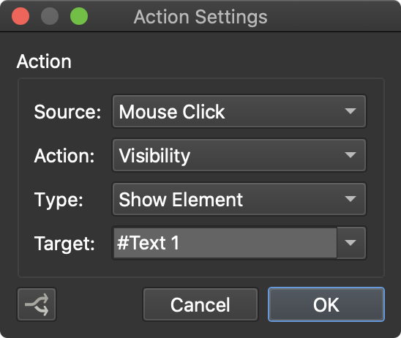Click the Type label
Screen dimensions: 401x338
[x=59, y=200]
